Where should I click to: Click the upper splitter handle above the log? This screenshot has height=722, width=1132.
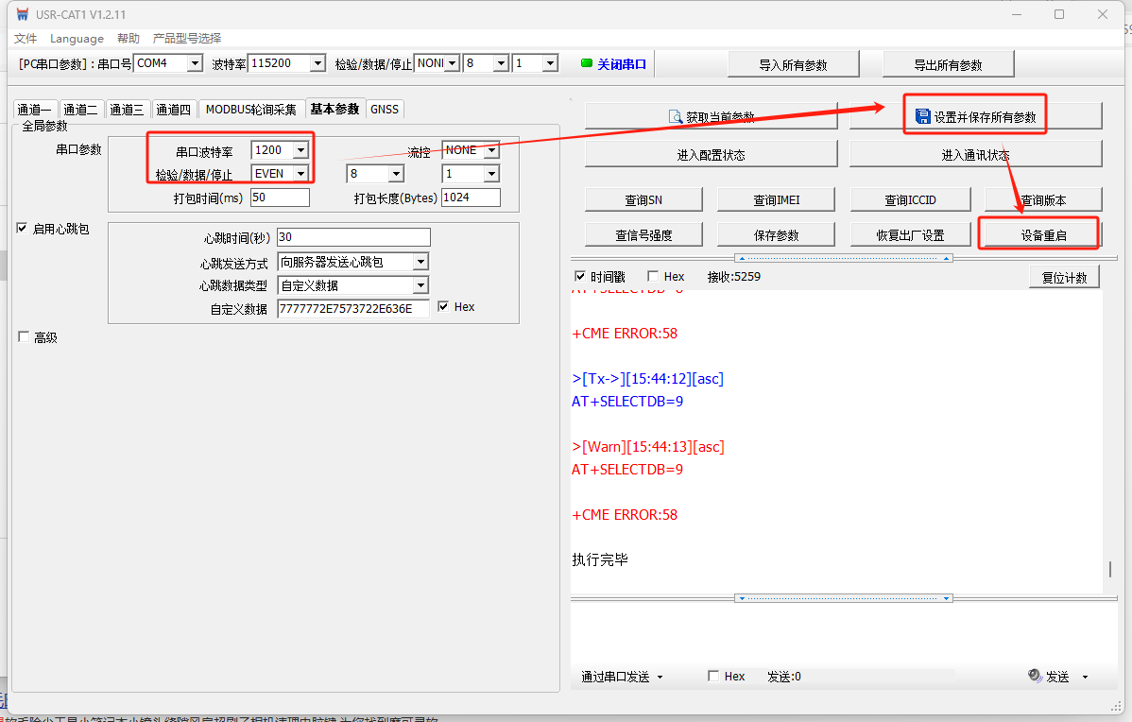pos(844,258)
